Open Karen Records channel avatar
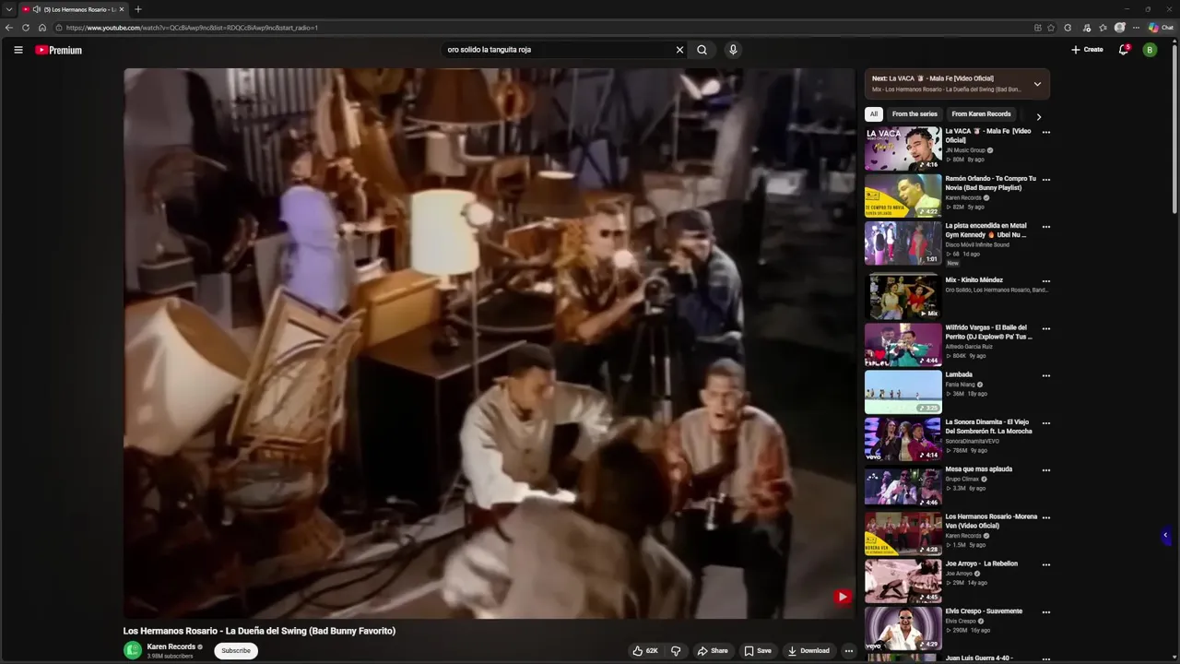Viewport: 1180px width, 664px height. 133,650
